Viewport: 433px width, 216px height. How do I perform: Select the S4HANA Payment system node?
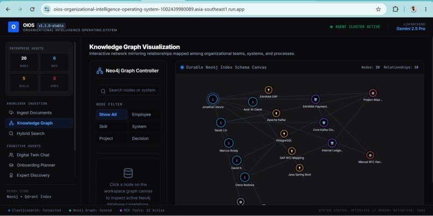pyautogui.click(x=315, y=99)
